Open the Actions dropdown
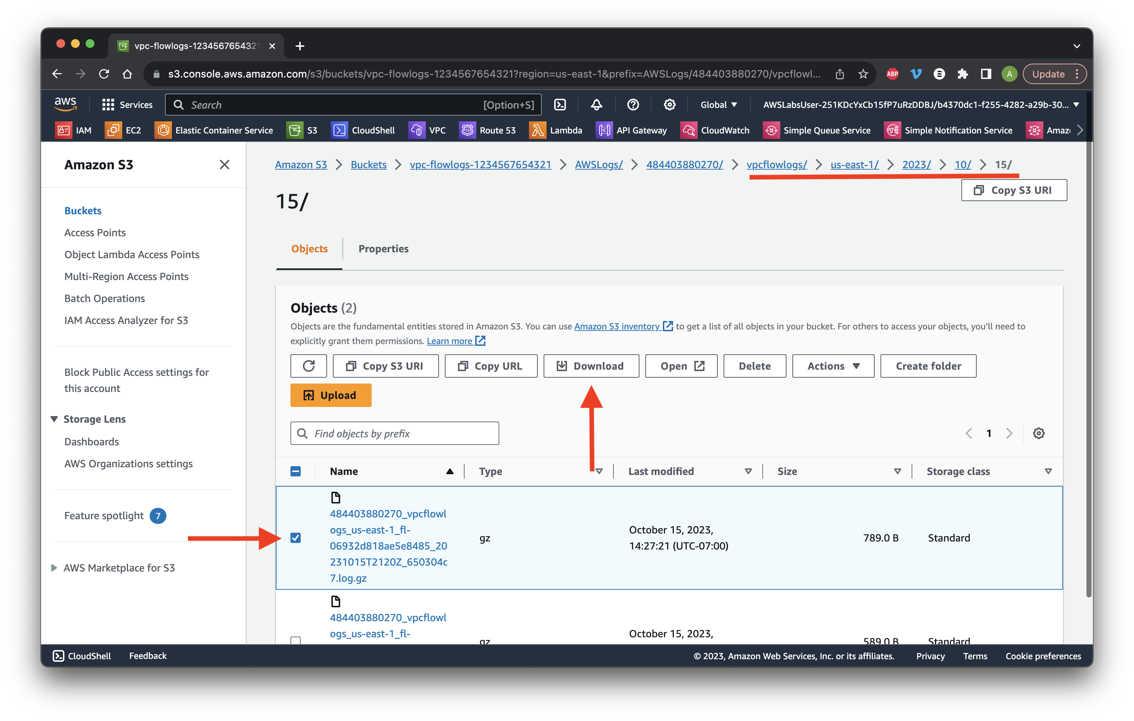Screen dimensions: 1134x721 tap(833, 366)
